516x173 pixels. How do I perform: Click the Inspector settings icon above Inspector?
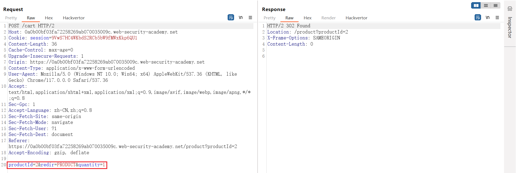point(510,9)
